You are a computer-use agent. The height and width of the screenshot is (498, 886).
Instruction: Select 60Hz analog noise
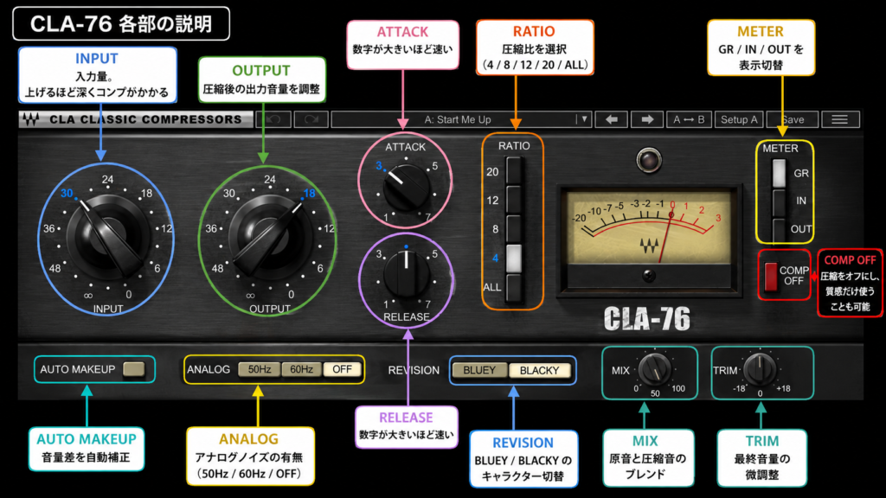[301, 369]
